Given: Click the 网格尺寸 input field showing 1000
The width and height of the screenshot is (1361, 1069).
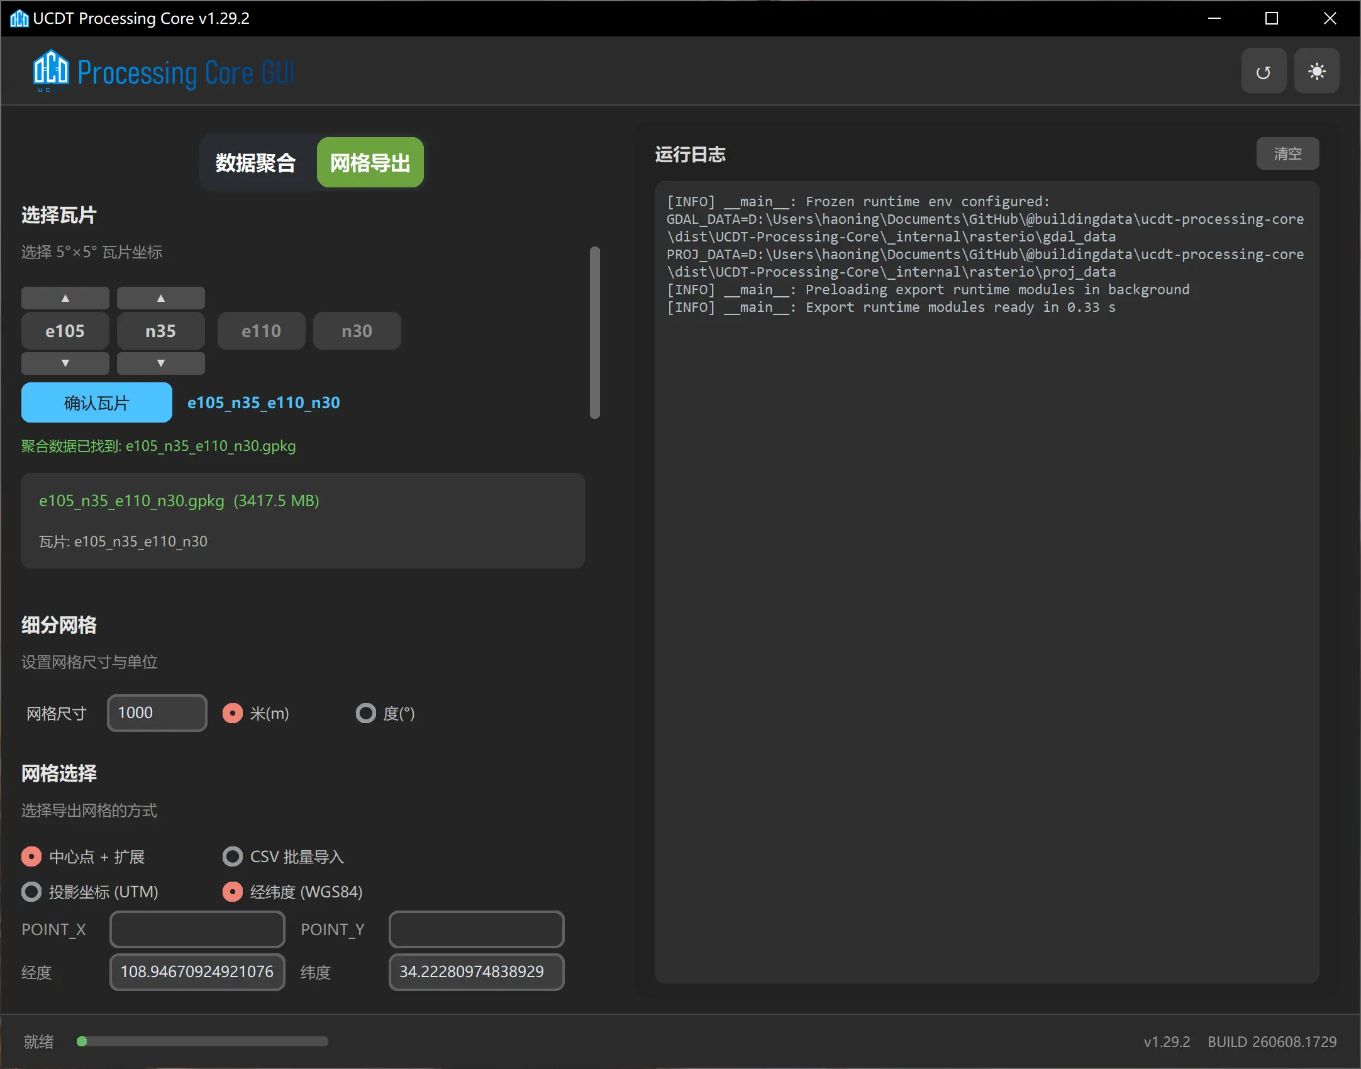Looking at the screenshot, I should tap(157, 713).
